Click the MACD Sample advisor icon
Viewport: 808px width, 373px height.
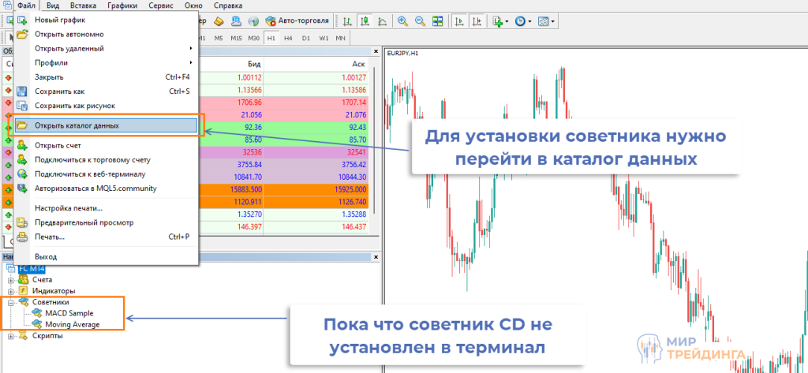point(36,313)
